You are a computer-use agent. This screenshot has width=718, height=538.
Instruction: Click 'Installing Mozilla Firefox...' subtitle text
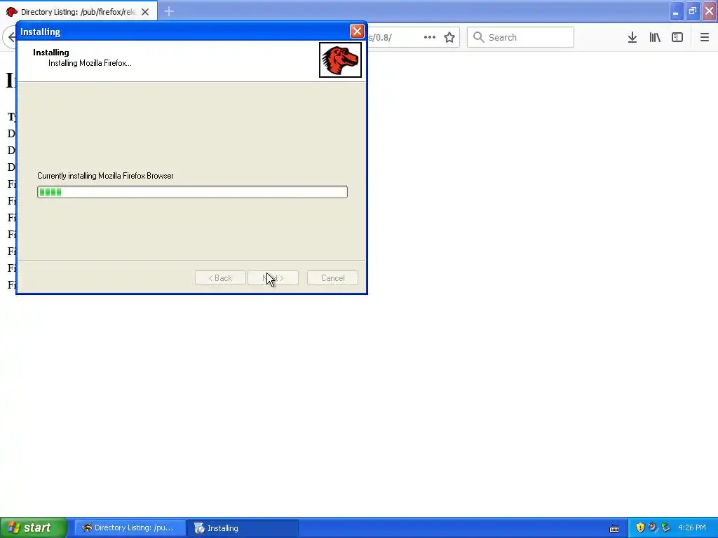(90, 63)
